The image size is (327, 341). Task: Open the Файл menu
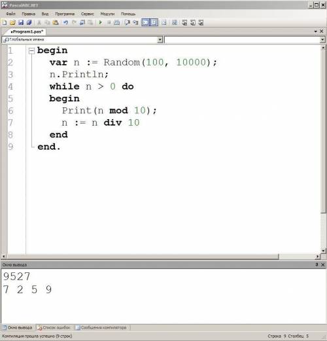pyautogui.click(x=10, y=14)
